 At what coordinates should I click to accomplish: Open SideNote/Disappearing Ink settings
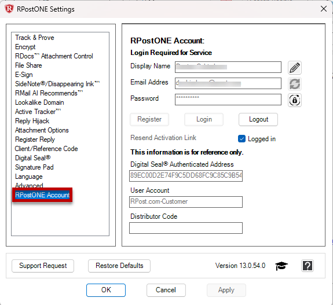coord(57,84)
